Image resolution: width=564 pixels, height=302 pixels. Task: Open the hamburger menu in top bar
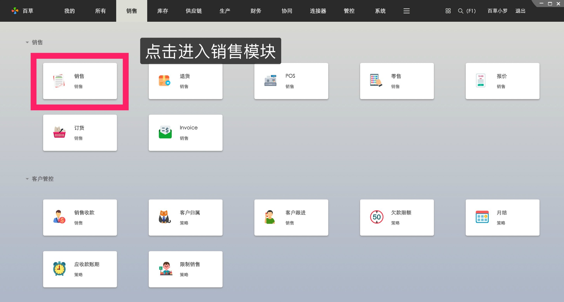coord(406,11)
